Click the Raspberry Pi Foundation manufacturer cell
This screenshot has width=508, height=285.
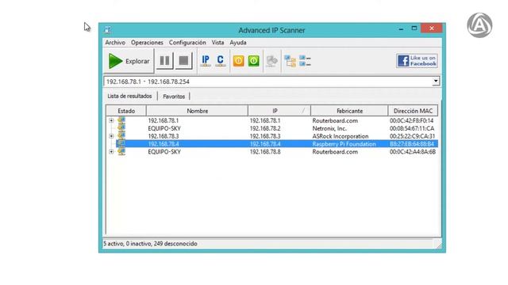click(344, 144)
